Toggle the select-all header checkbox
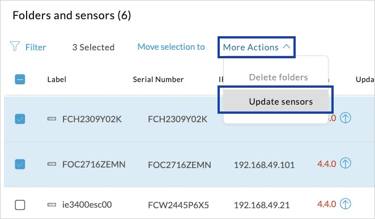This screenshot has width=375, height=219. [x=20, y=79]
